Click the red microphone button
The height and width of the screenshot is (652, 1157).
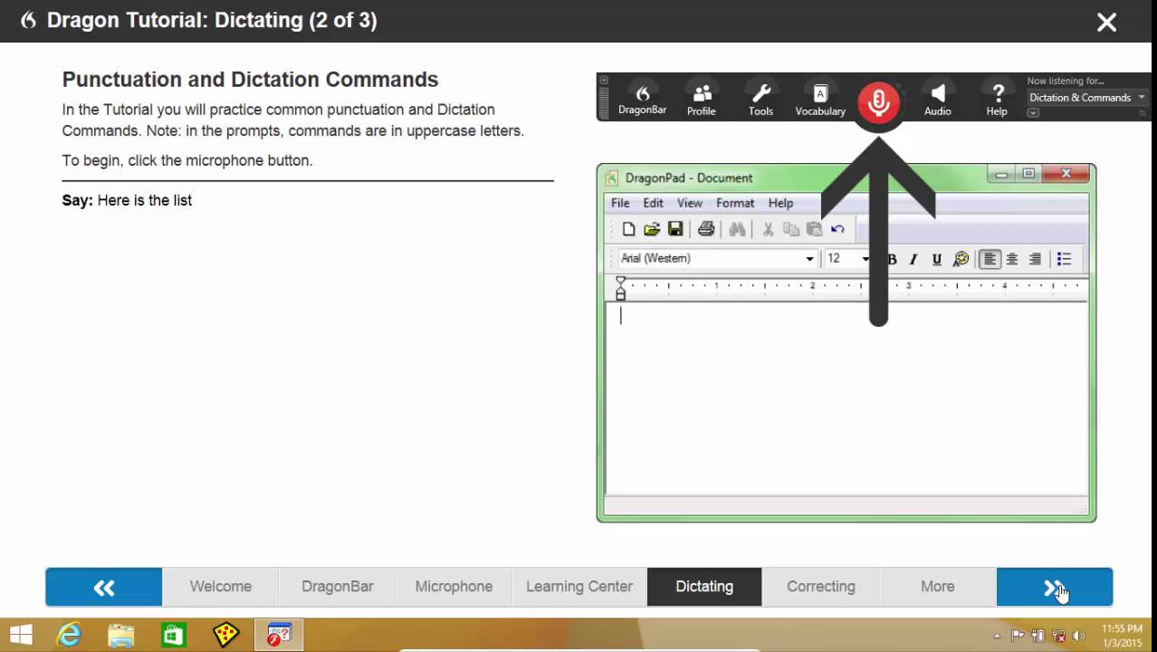(878, 102)
